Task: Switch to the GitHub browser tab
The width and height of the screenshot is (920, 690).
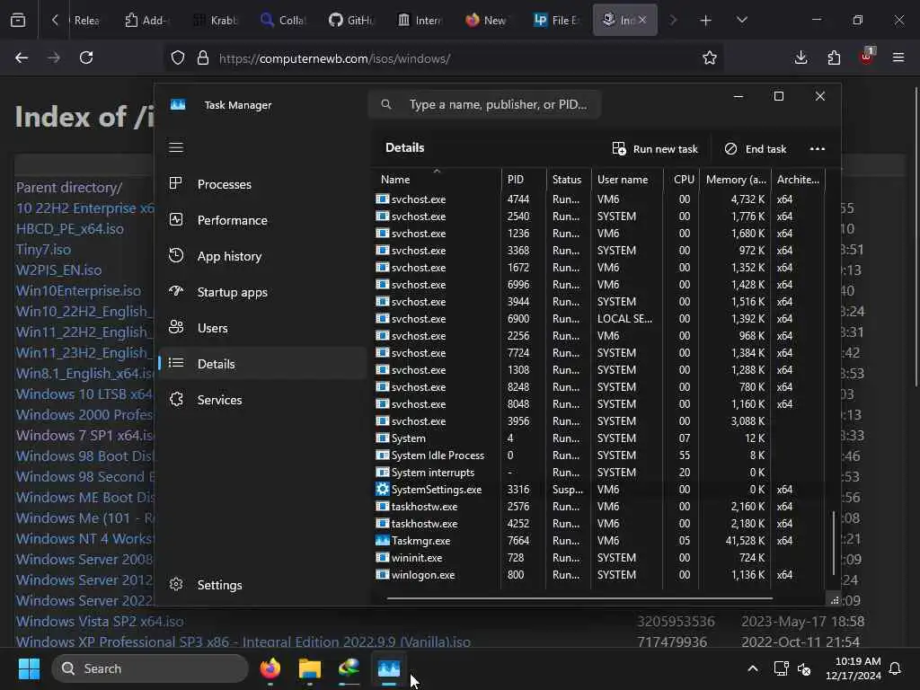Action: 351,21
